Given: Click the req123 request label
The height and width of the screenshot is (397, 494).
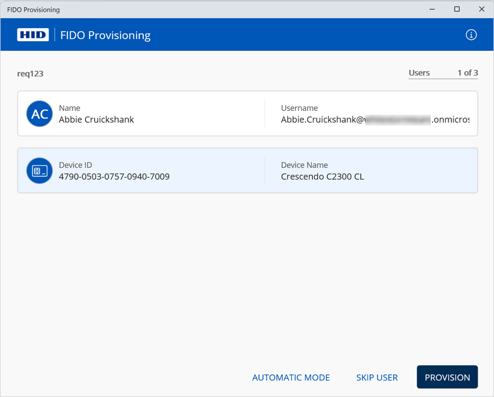Looking at the screenshot, I should [x=30, y=73].
